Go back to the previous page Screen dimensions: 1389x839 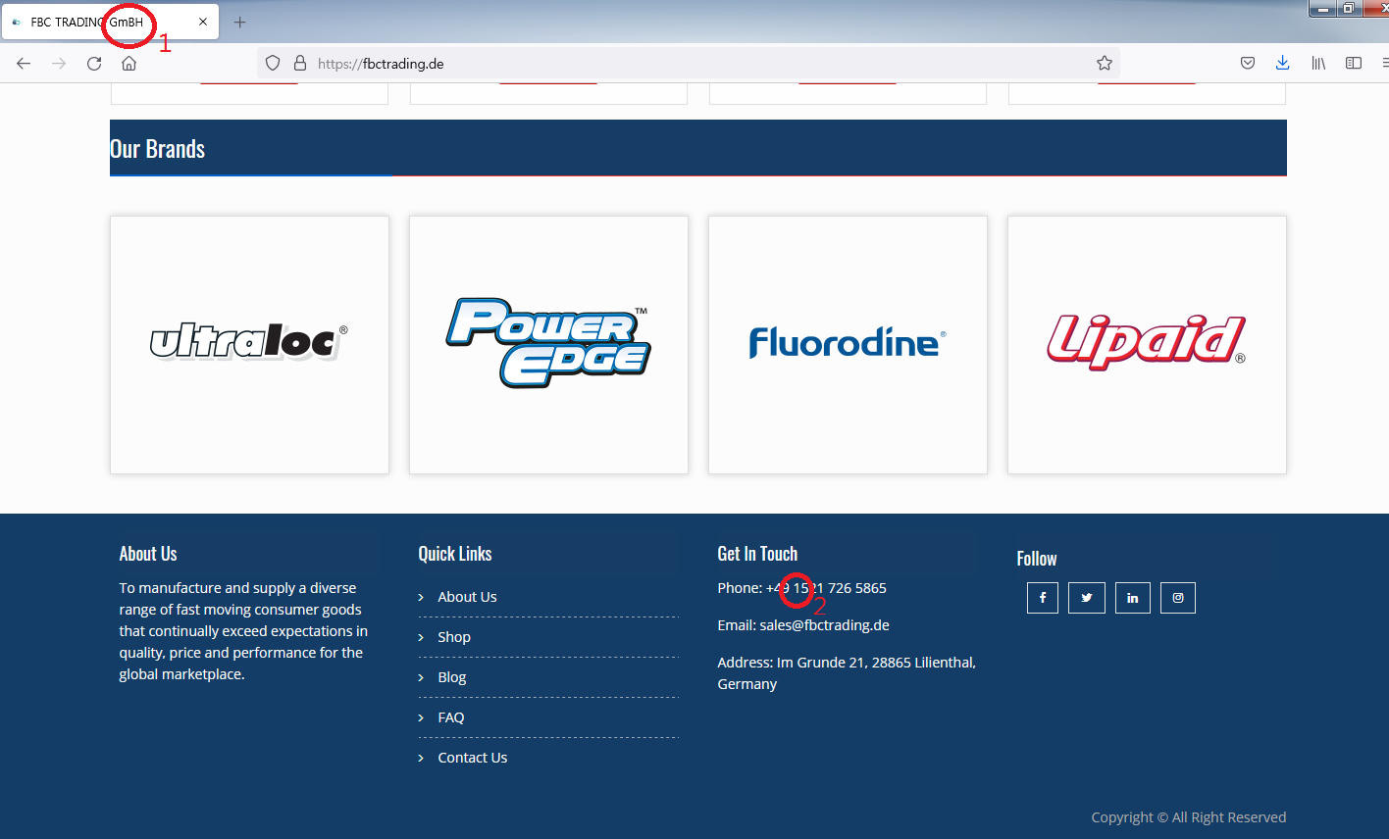point(24,64)
